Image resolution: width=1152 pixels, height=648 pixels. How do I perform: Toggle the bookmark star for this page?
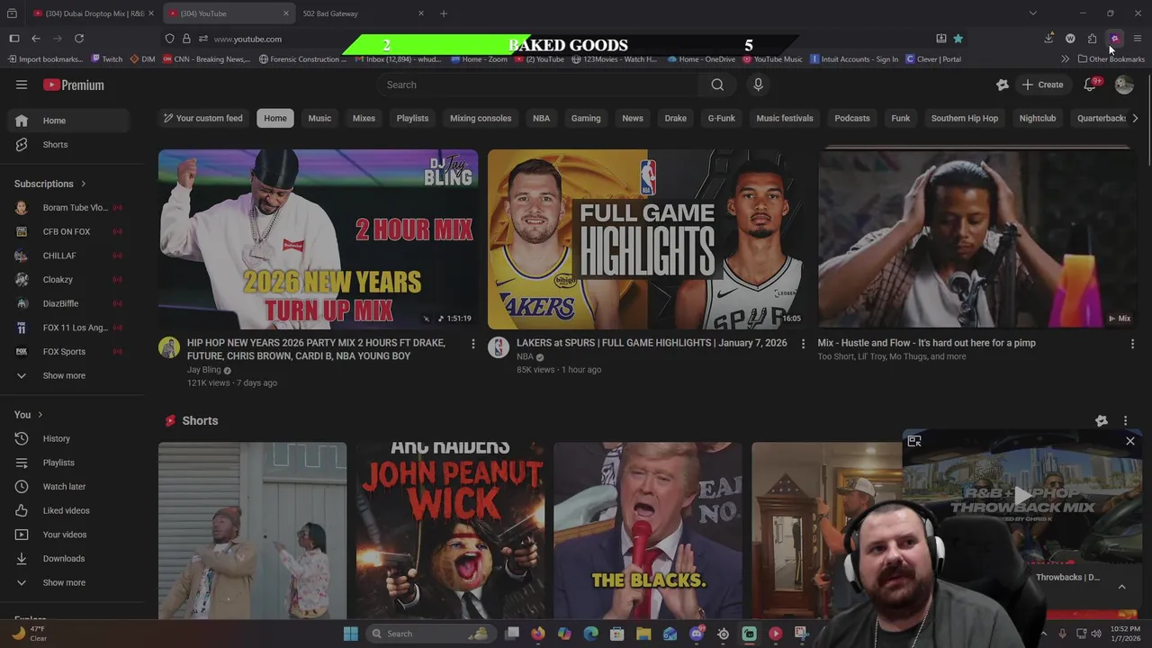[958, 39]
